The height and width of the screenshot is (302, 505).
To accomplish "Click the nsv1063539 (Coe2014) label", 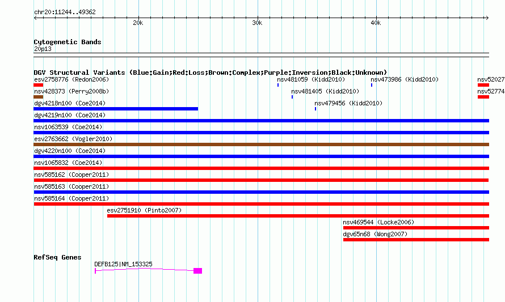I will point(68,127).
